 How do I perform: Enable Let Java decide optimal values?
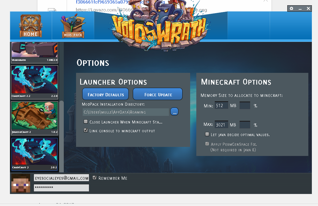coord(207,134)
